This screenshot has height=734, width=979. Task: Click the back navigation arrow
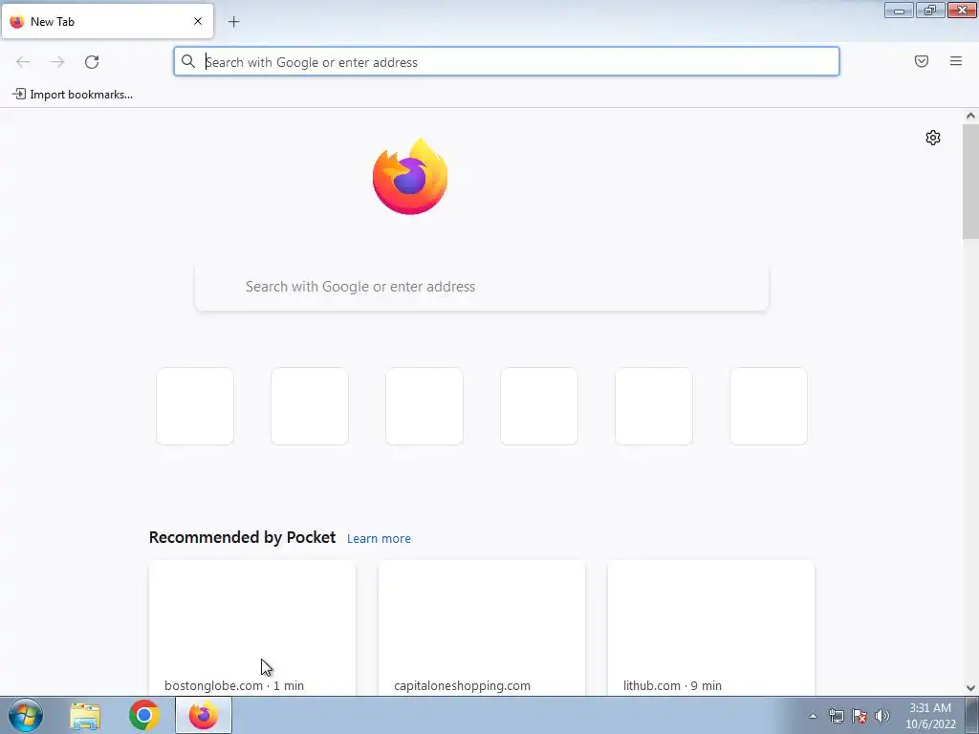pyautogui.click(x=23, y=62)
